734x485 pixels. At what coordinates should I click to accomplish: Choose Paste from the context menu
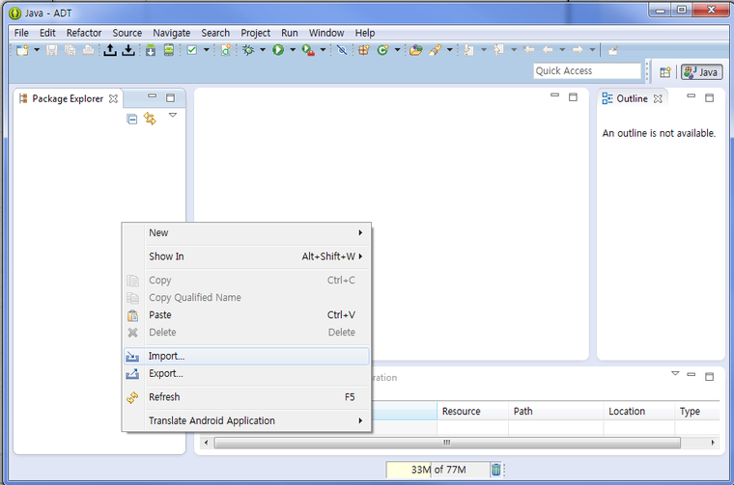[x=246, y=315]
